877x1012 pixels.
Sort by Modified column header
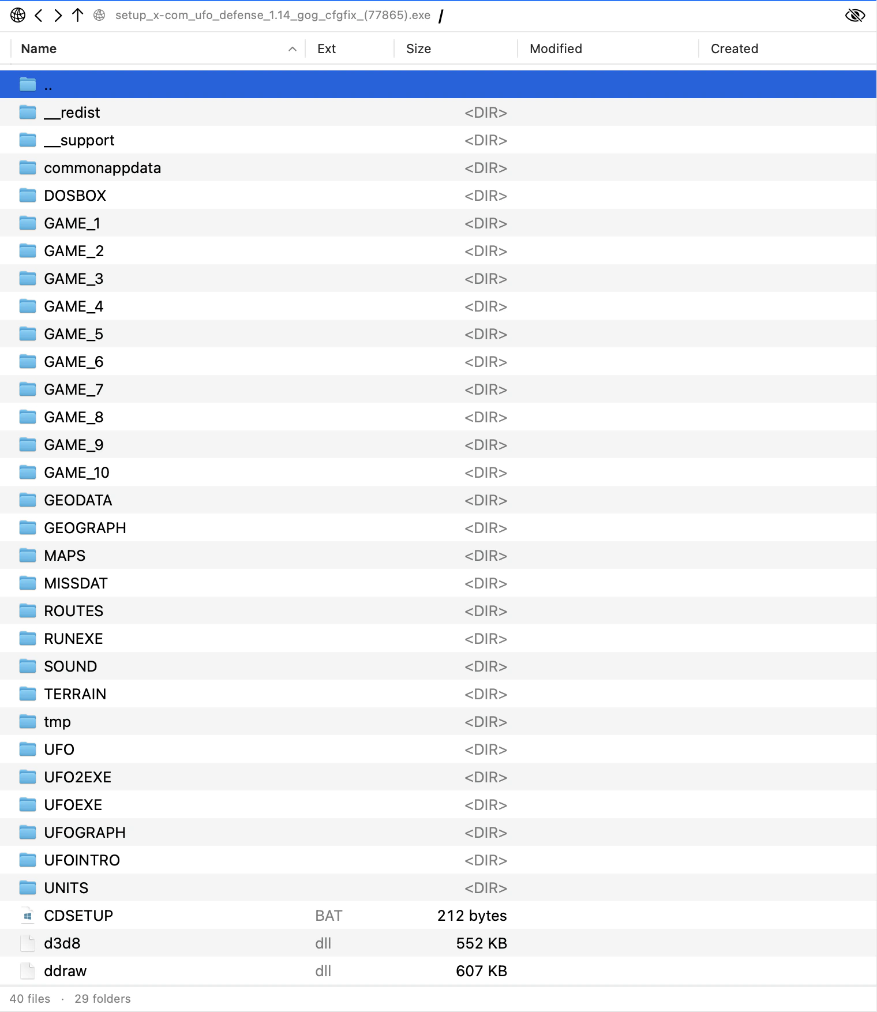coord(556,48)
